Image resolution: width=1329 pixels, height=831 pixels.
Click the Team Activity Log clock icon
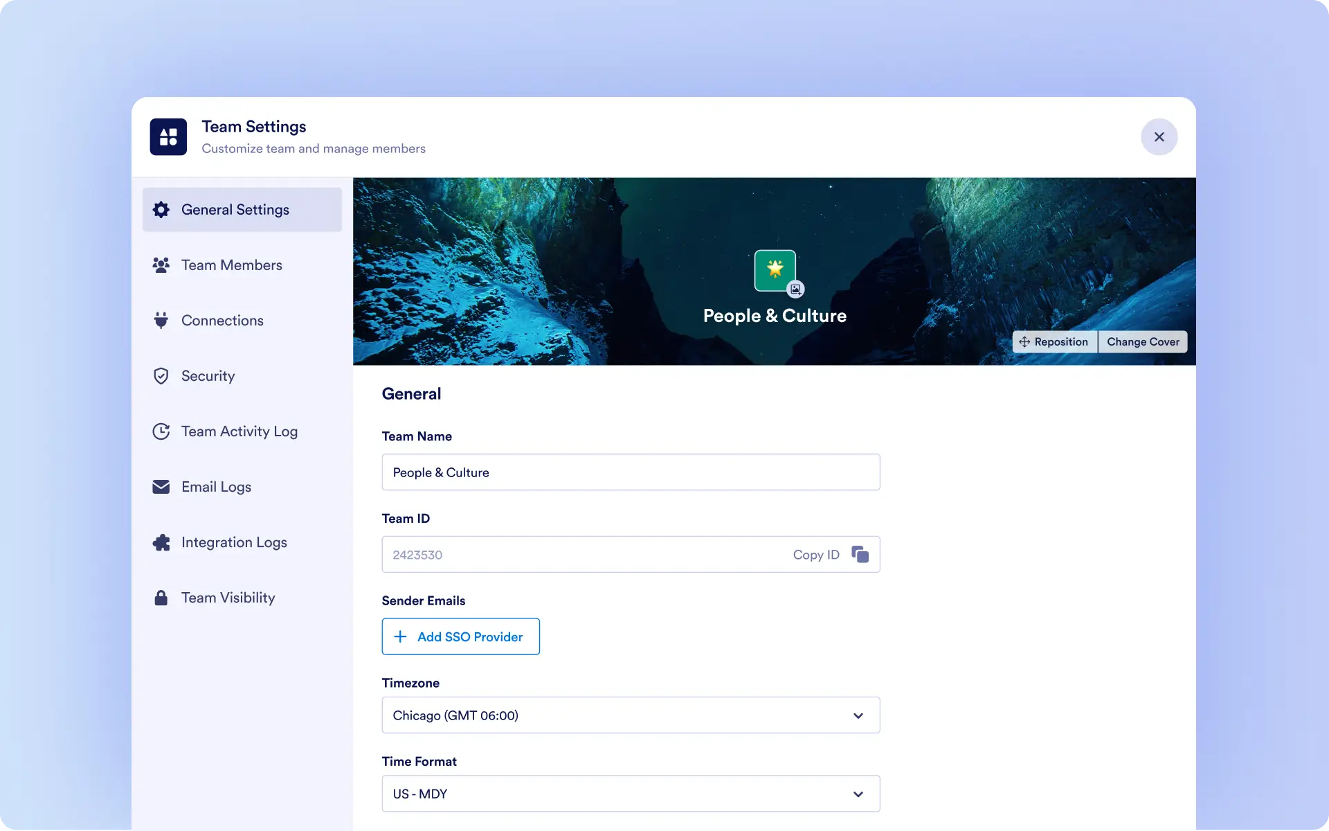[x=161, y=431]
